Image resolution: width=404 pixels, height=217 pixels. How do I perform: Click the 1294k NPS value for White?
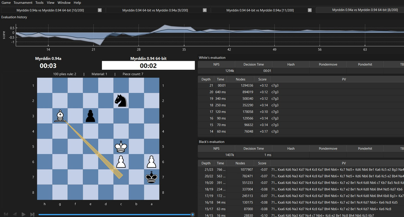[x=230, y=71]
